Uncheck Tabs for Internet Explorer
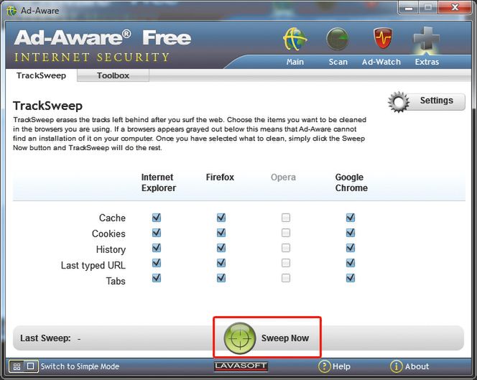 157,278
